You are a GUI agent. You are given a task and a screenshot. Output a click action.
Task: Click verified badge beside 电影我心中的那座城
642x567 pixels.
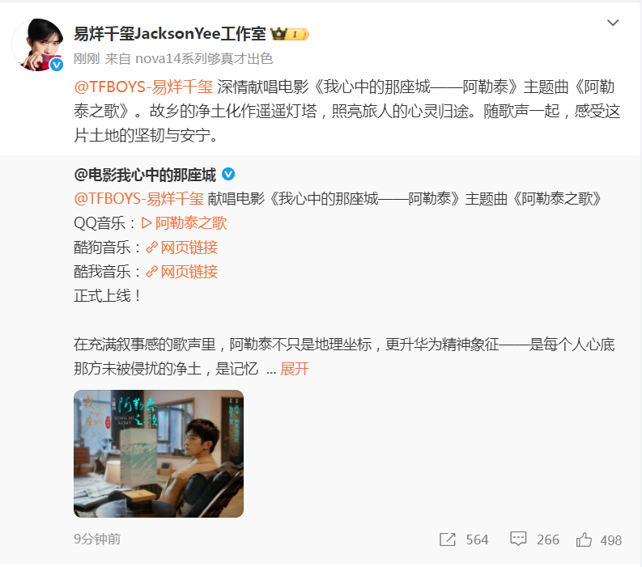click(x=228, y=174)
